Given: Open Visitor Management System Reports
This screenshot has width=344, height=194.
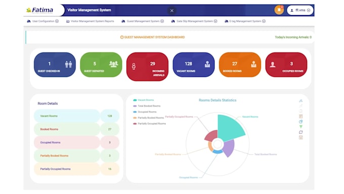Looking at the screenshot, I should click(90, 21).
